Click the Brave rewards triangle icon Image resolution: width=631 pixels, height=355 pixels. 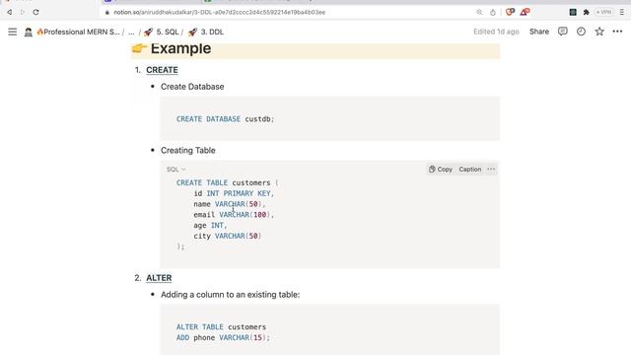click(x=525, y=12)
